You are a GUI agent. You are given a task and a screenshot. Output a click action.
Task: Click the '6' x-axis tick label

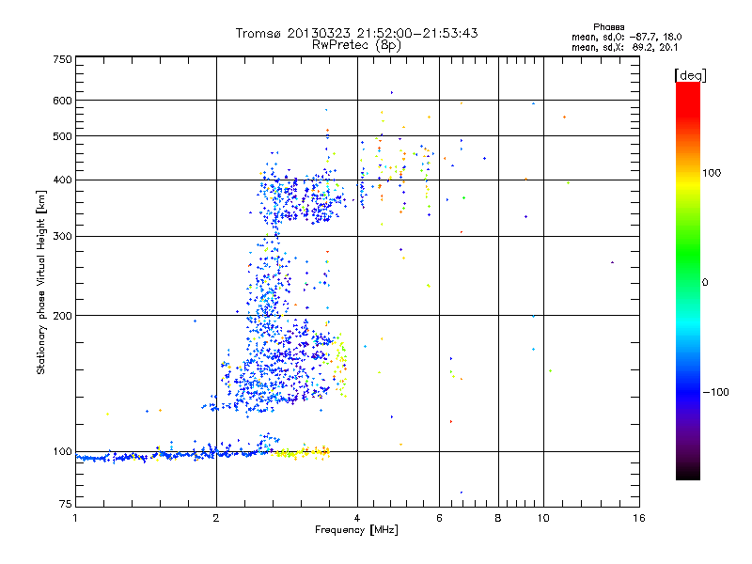[439, 518]
